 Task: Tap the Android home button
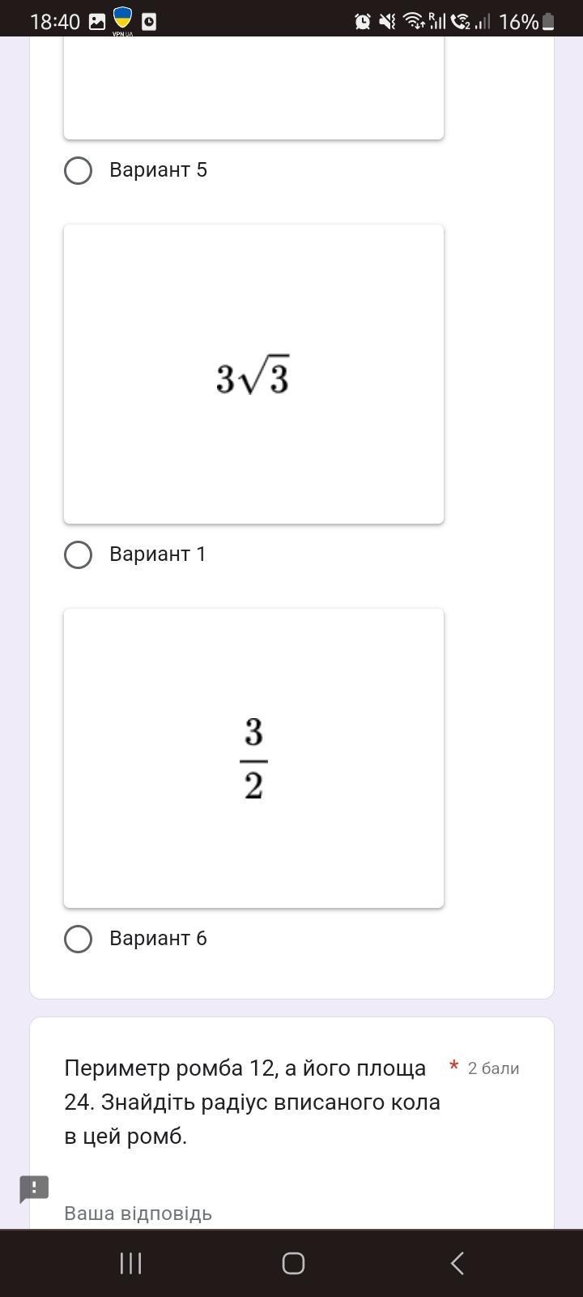[x=293, y=1263]
